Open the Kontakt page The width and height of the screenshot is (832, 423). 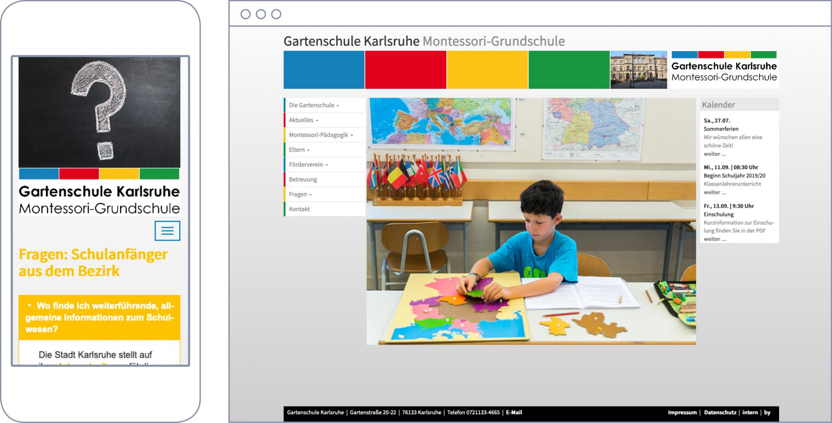tap(325, 209)
